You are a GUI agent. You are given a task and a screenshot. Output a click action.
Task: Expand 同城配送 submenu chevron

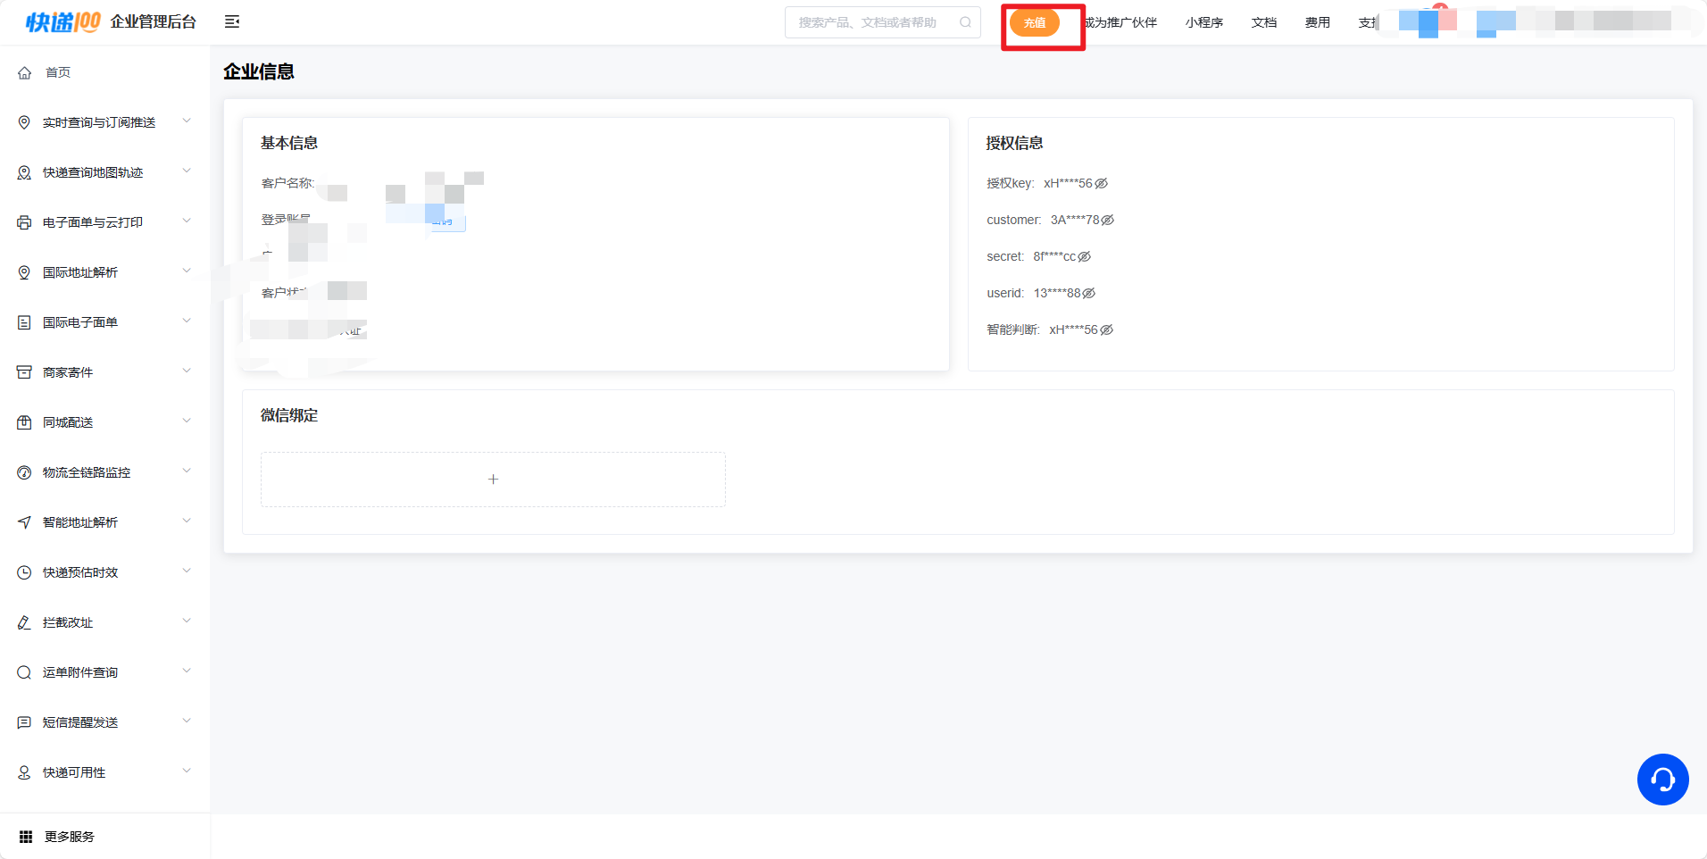click(x=187, y=421)
